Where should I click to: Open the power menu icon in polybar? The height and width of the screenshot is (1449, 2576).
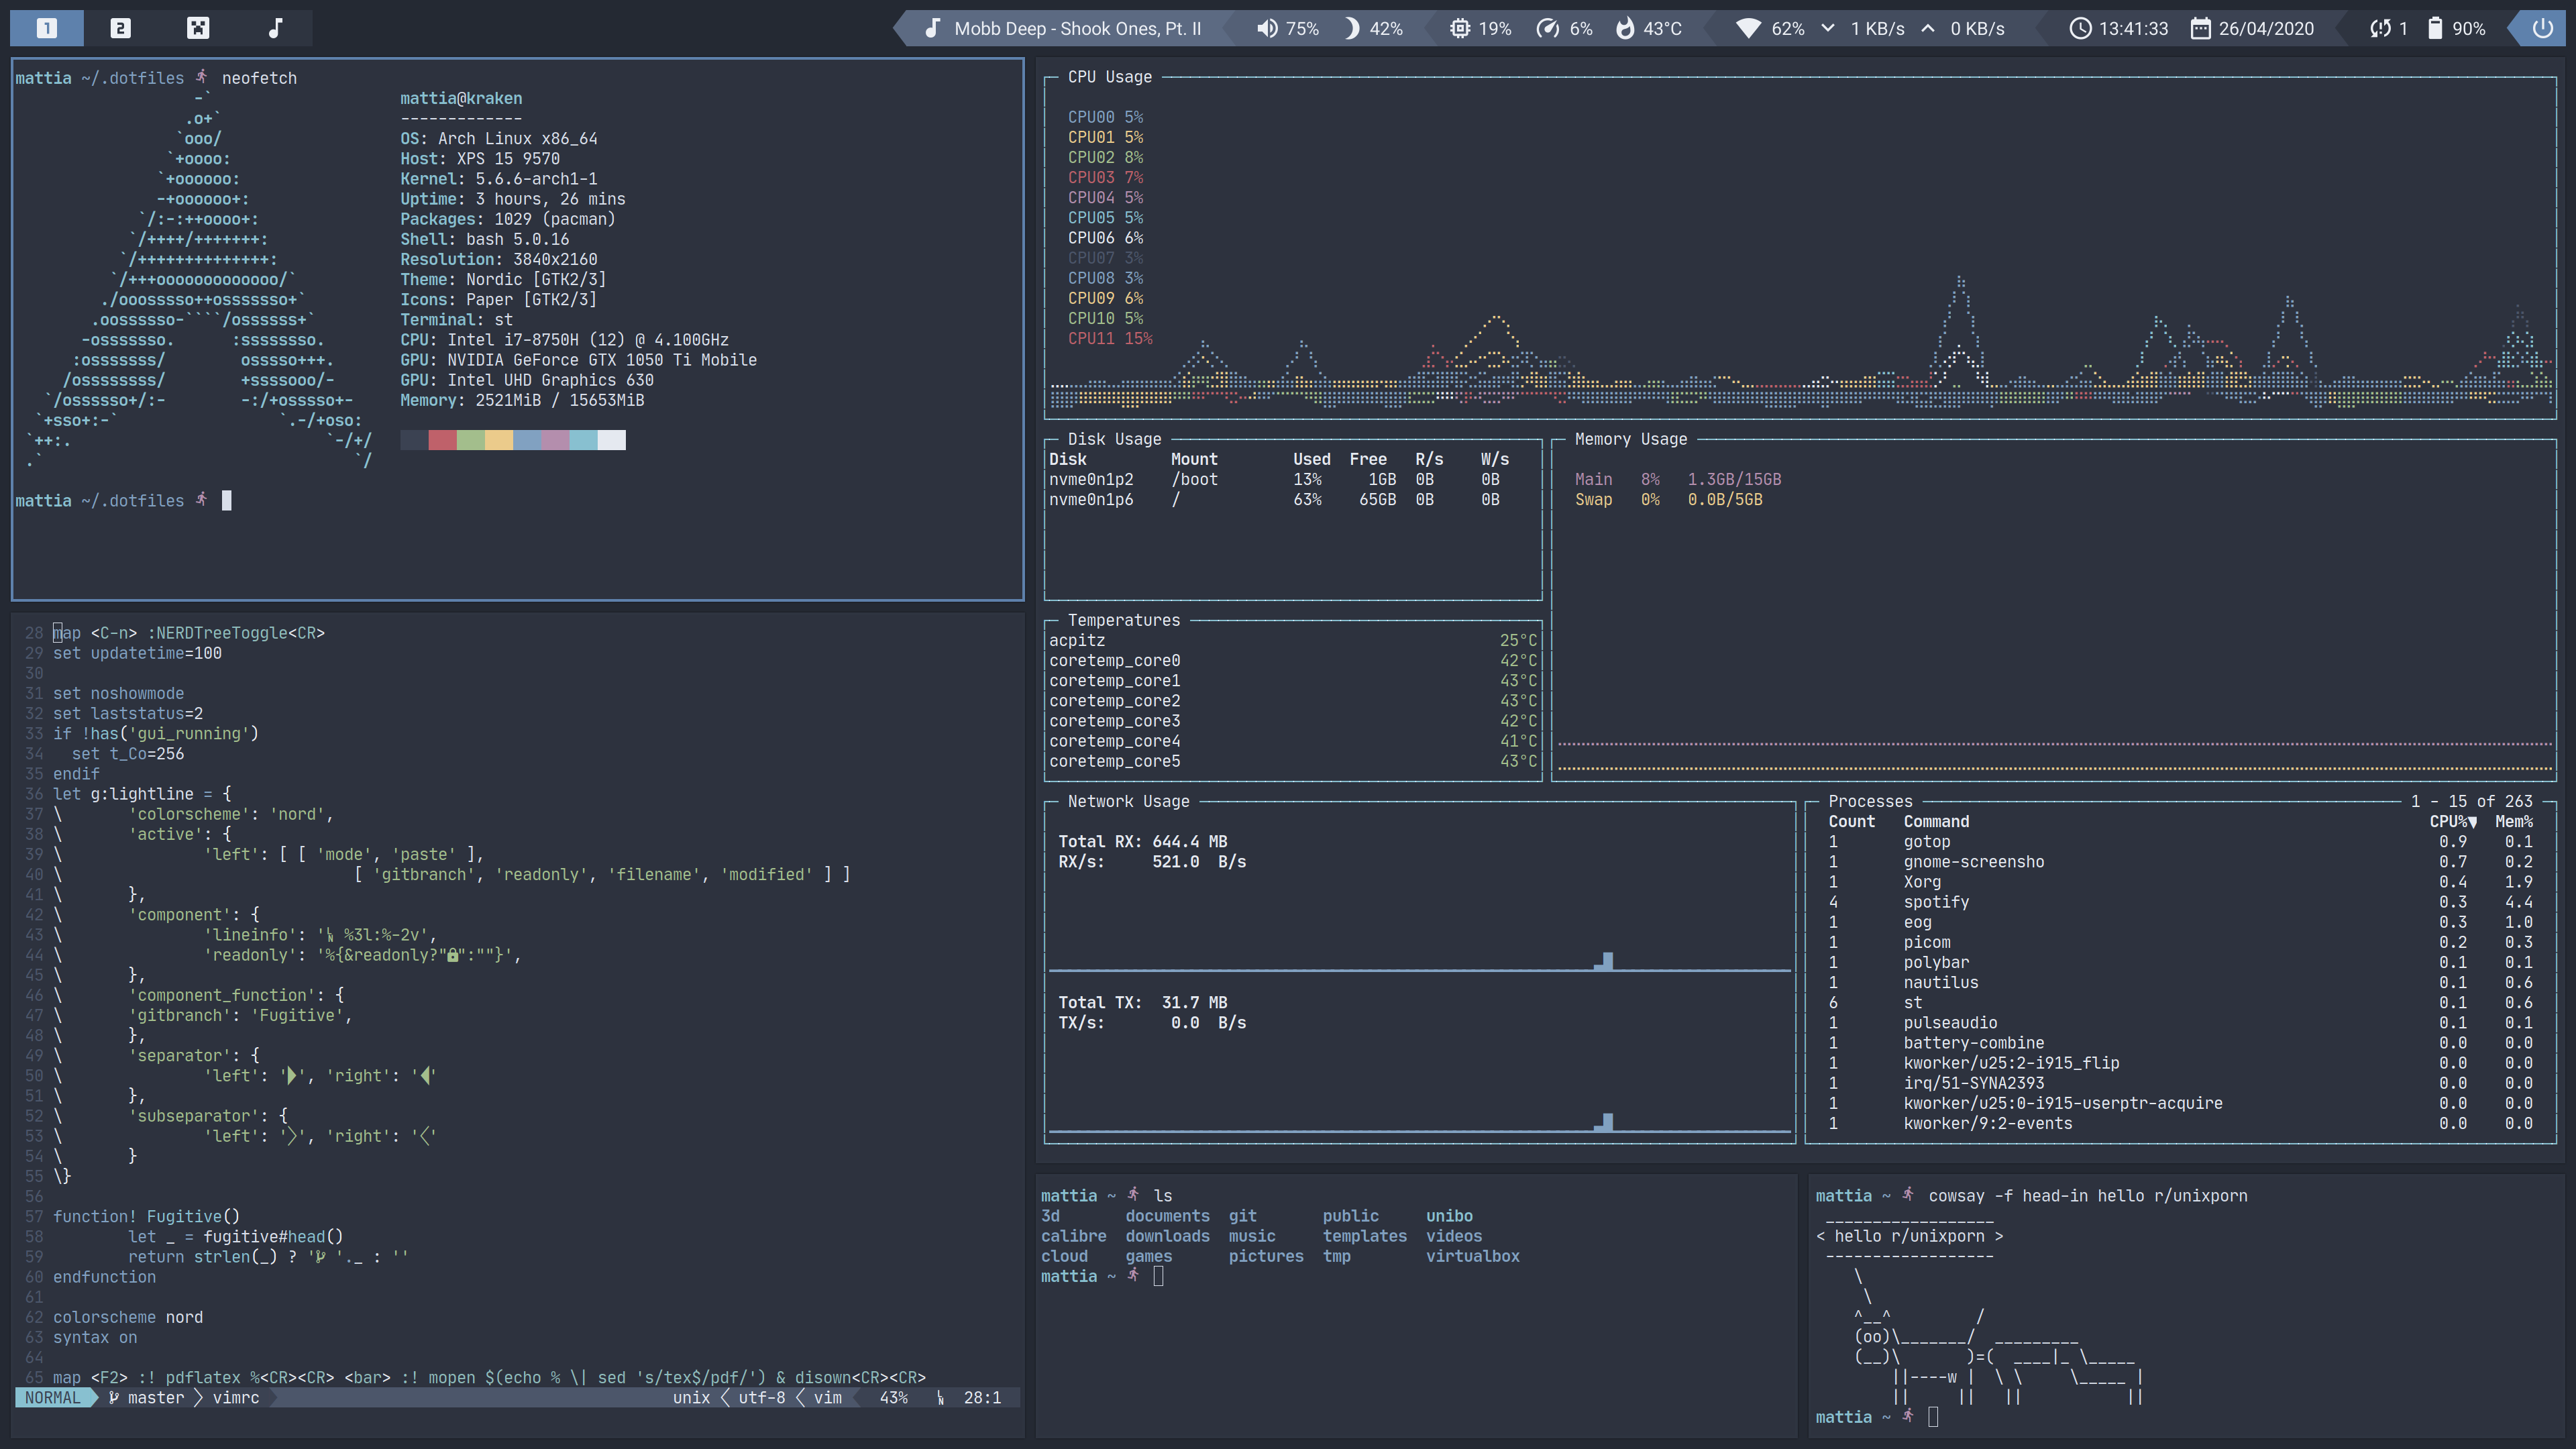[x=2542, y=28]
